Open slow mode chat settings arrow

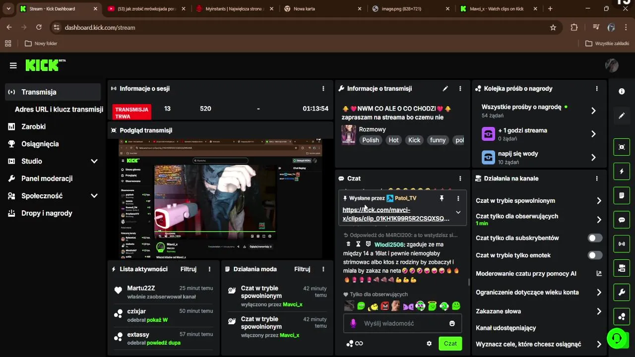pos(599,201)
